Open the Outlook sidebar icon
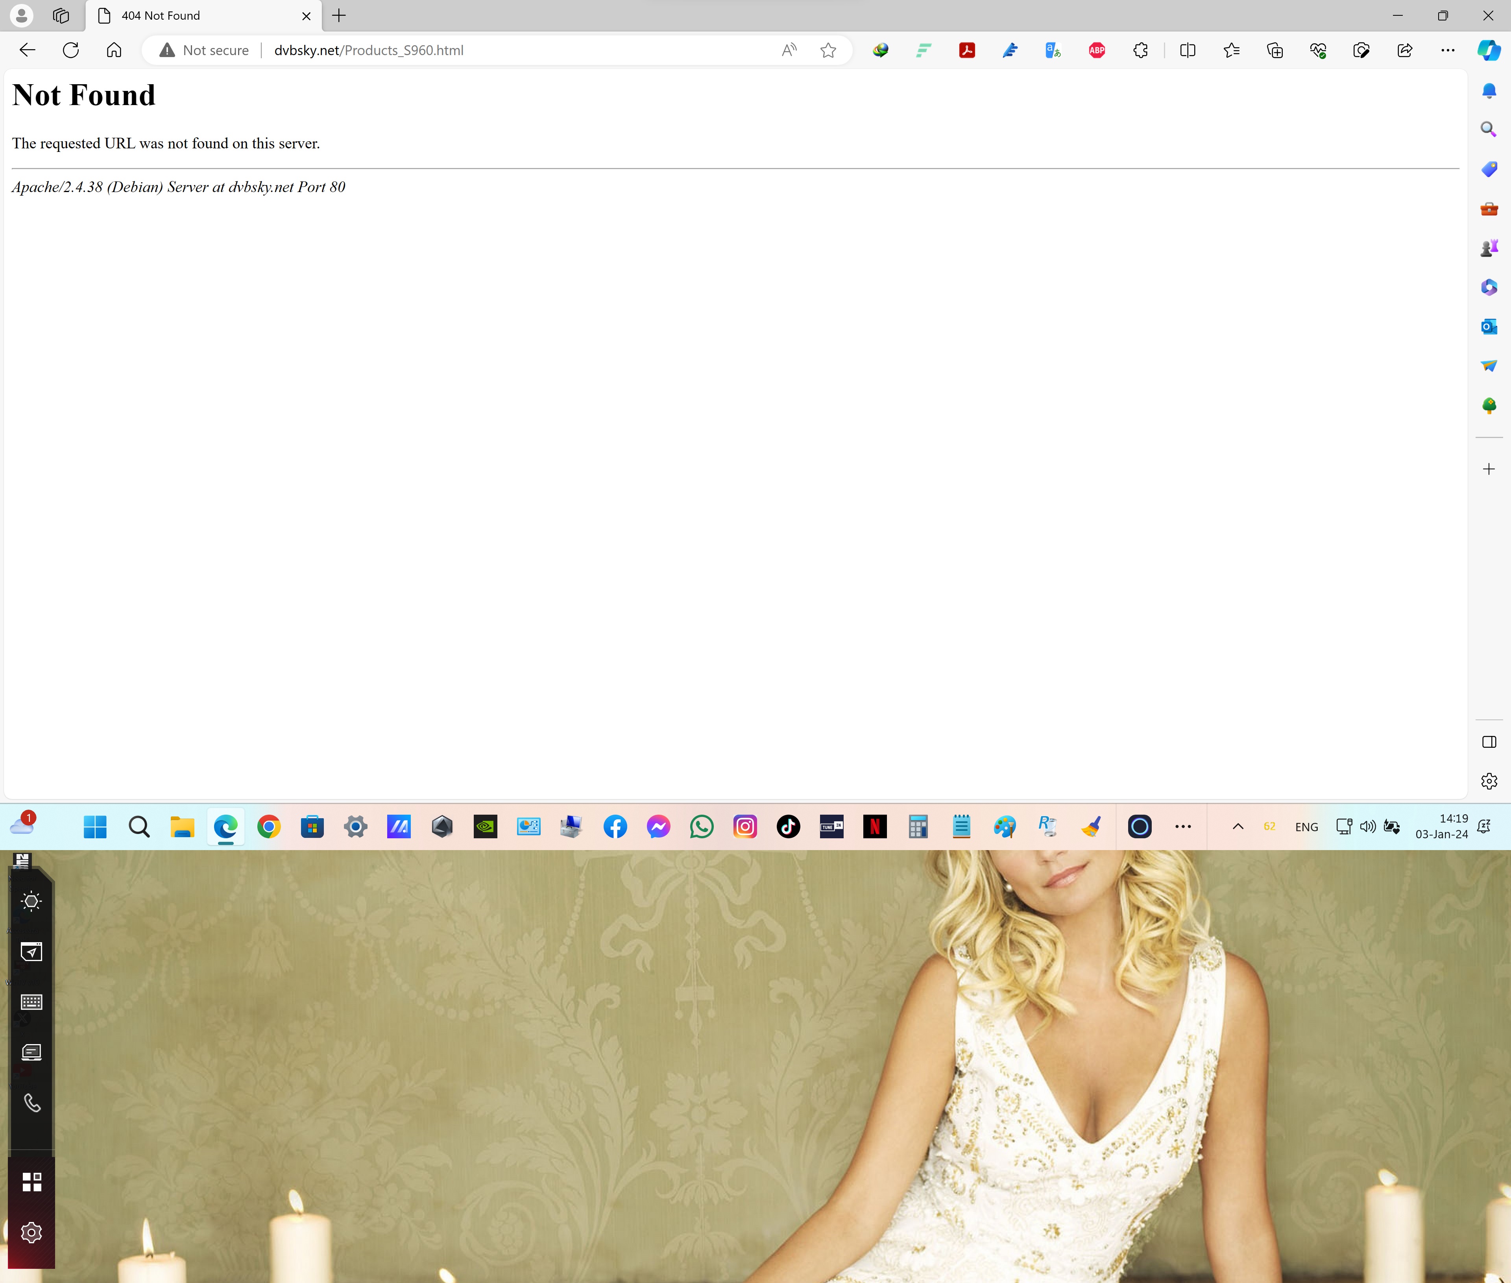 click(1489, 327)
